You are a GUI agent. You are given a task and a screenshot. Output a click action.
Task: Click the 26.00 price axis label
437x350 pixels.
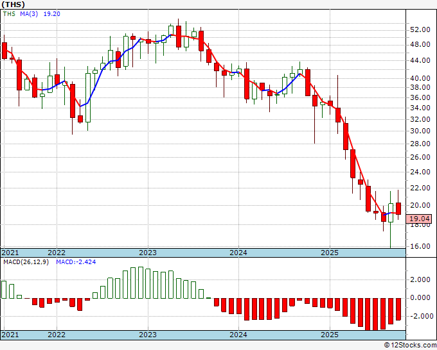[420, 157]
